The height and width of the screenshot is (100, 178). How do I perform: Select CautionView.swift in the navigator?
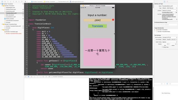click(10, 11)
